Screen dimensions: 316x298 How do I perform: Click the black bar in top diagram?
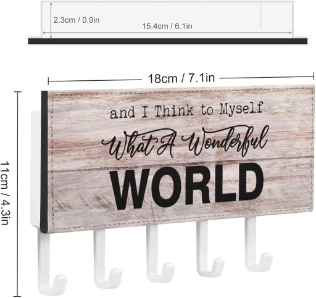click(168, 41)
